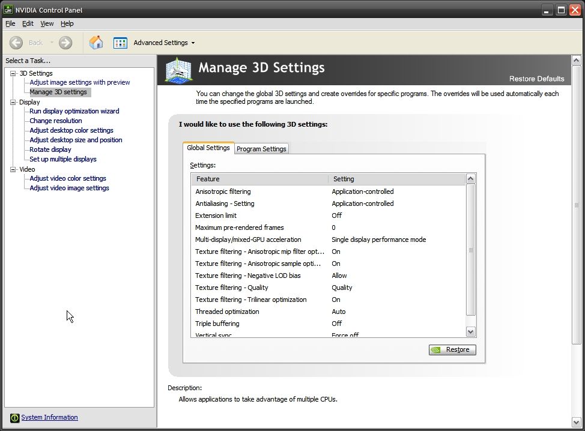Viewport: 585px width, 431px height.
Task: Select Anisotropic sample optimization row
Action: 329,264
